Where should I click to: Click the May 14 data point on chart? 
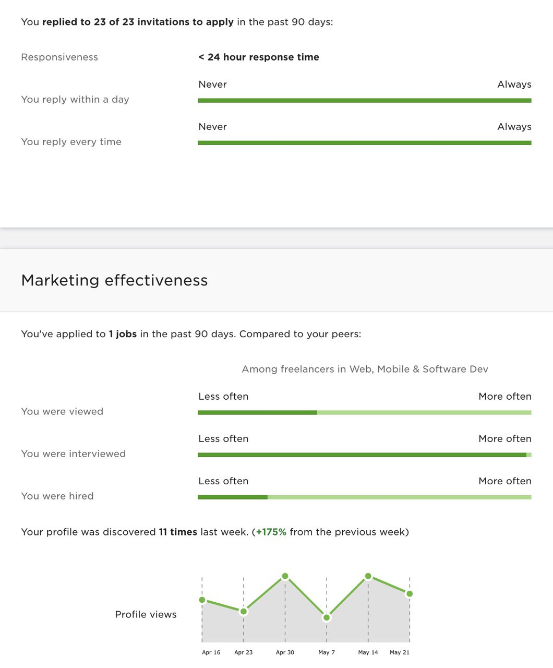tap(368, 576)
